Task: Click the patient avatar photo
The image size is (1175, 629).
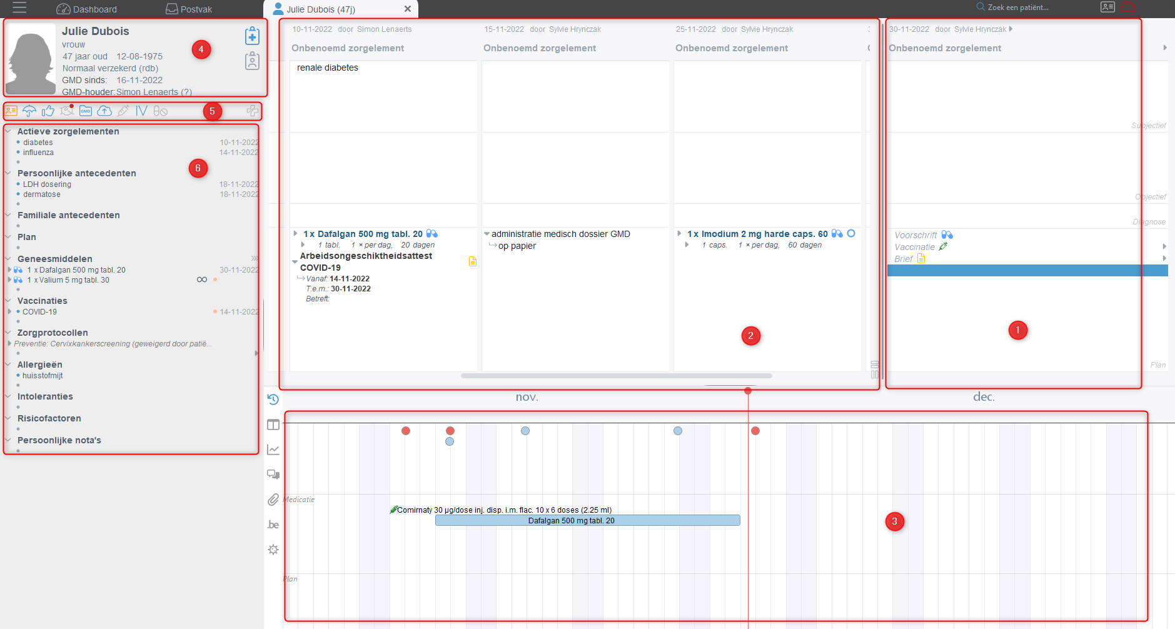Action: (x=31, y=59)
